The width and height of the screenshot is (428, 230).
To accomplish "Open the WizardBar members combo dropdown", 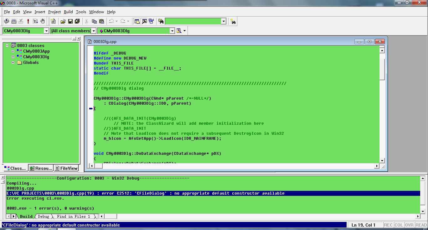I will pyautogui.click(x=172, y=31).
